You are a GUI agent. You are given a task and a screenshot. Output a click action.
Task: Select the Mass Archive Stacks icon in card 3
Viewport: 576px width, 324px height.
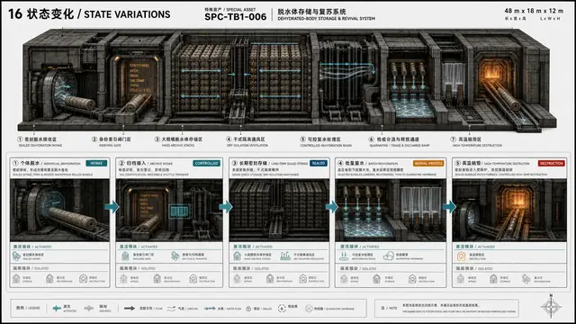point(238,256)
